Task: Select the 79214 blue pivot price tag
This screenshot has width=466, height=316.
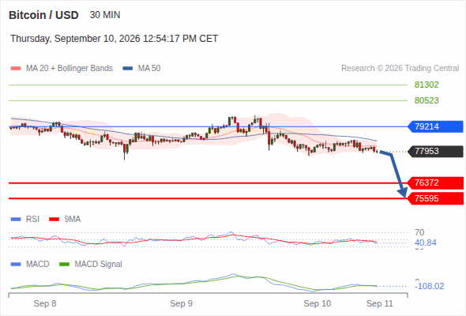Action: pyautogui.click(x=435, y=126)
